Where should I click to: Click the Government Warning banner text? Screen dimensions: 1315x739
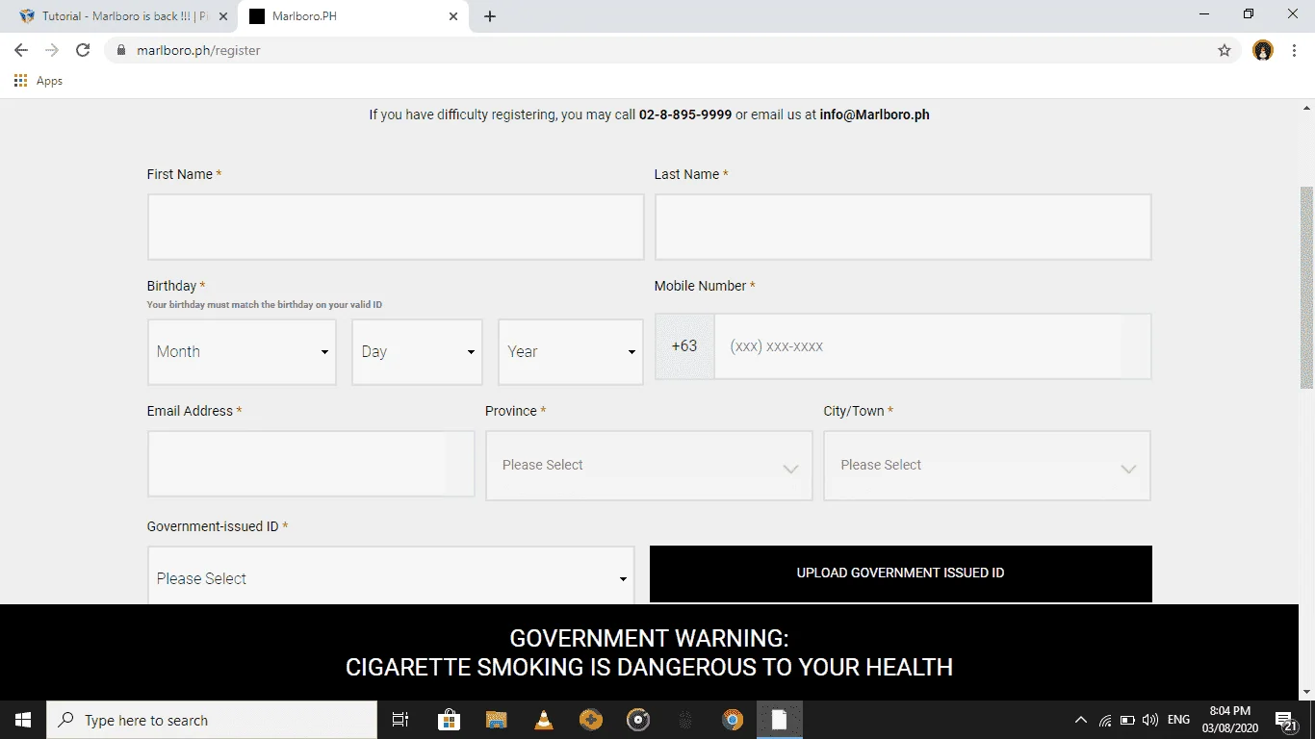[649, 652]
